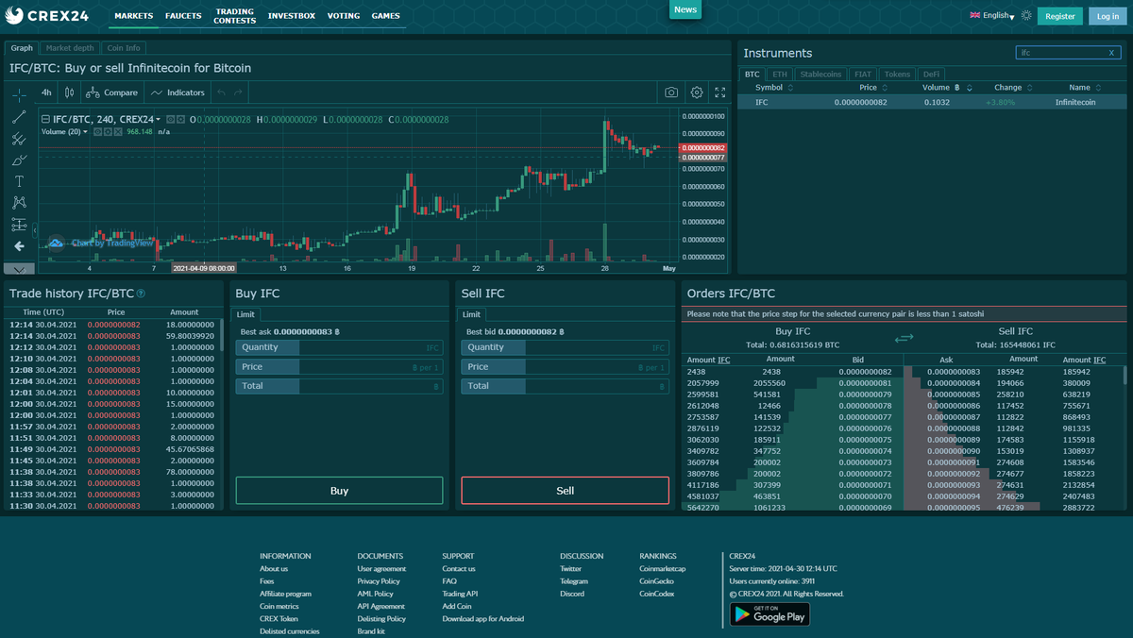
Task: Select the Stablecoins instruments tab
Action: click(x=820, y=74)
